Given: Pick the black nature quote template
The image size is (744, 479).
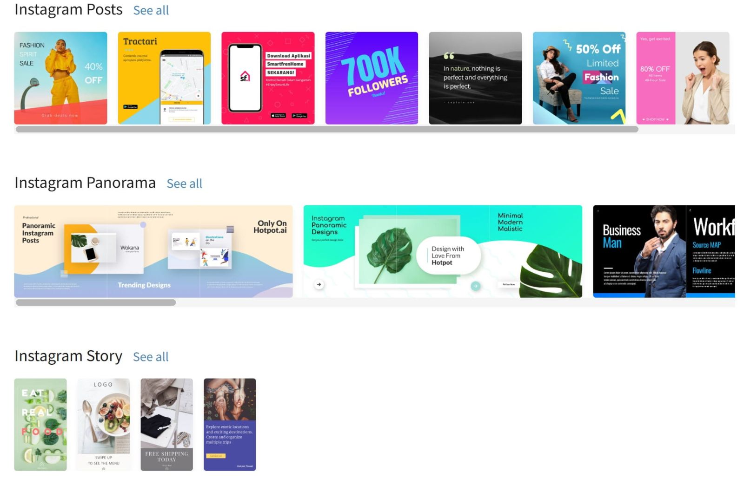Looking at the screenshot, I should pos(475,78).
